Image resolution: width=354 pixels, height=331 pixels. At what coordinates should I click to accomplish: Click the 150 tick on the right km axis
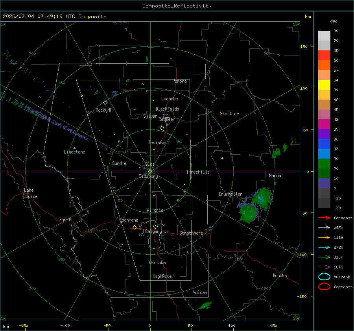304,46
